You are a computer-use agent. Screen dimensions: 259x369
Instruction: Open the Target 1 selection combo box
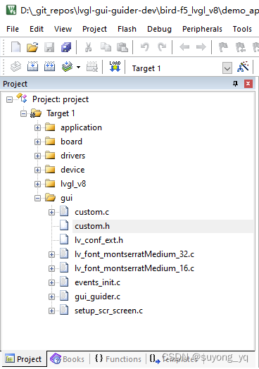click(182, 68)
